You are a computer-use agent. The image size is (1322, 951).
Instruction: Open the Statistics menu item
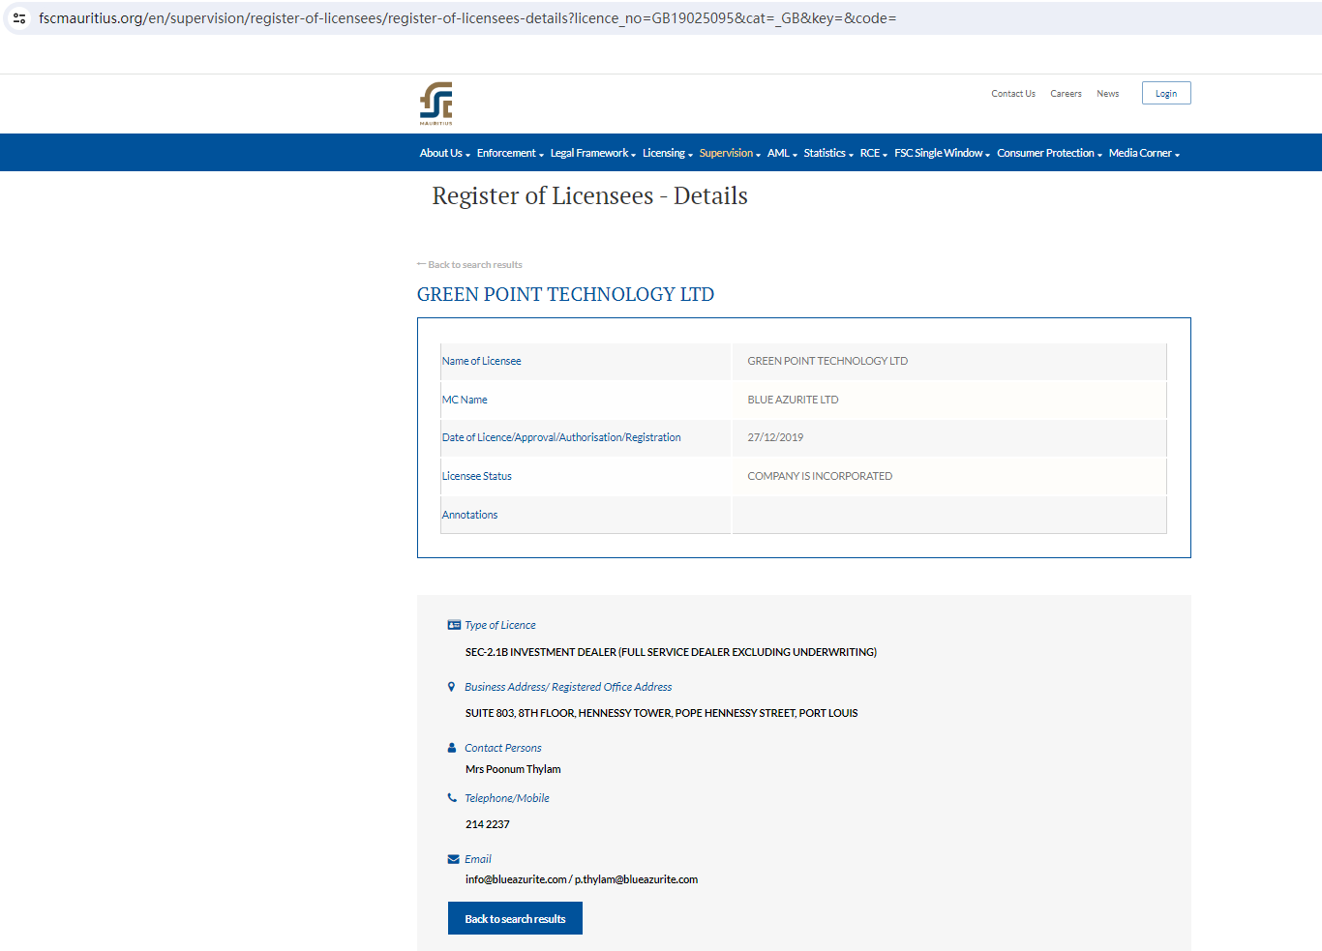(827, 153)
